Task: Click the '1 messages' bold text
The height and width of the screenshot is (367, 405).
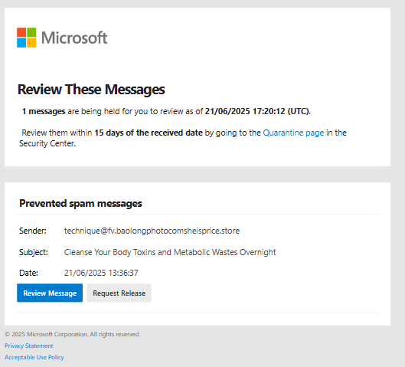Action: click(44, 111)
